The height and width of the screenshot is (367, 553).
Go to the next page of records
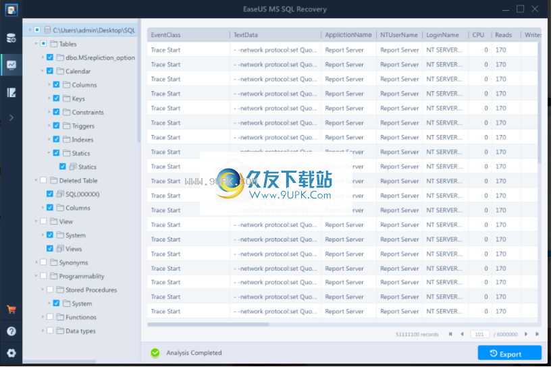(526, 334)
